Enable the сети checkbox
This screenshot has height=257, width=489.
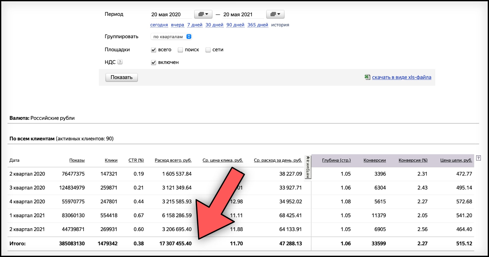[x=208, y=50]
